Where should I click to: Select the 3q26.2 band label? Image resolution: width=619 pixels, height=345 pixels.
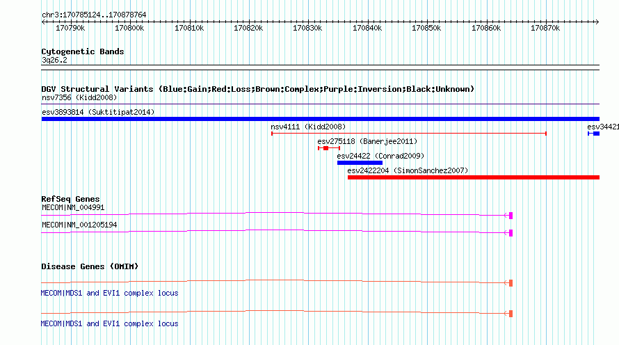pyautogui.click(x=54, y=60)
